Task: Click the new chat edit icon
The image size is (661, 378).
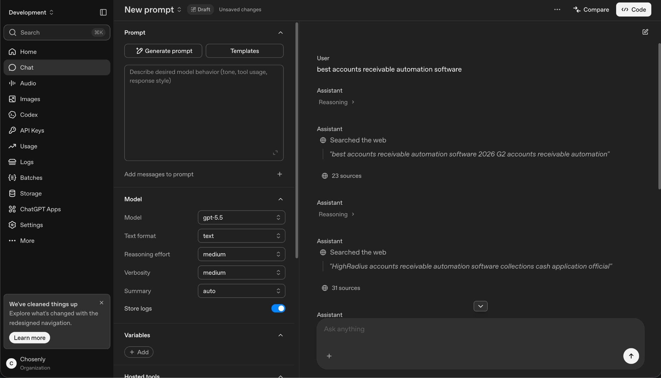Action: point(645,32)
